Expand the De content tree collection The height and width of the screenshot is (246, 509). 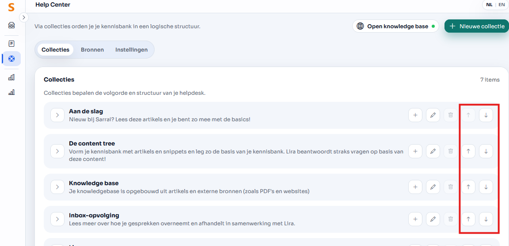point(57,151)
